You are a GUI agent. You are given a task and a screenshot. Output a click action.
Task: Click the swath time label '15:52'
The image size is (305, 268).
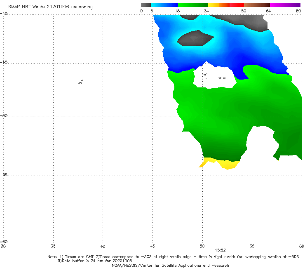pyautogui.click(x=220, y=250)
